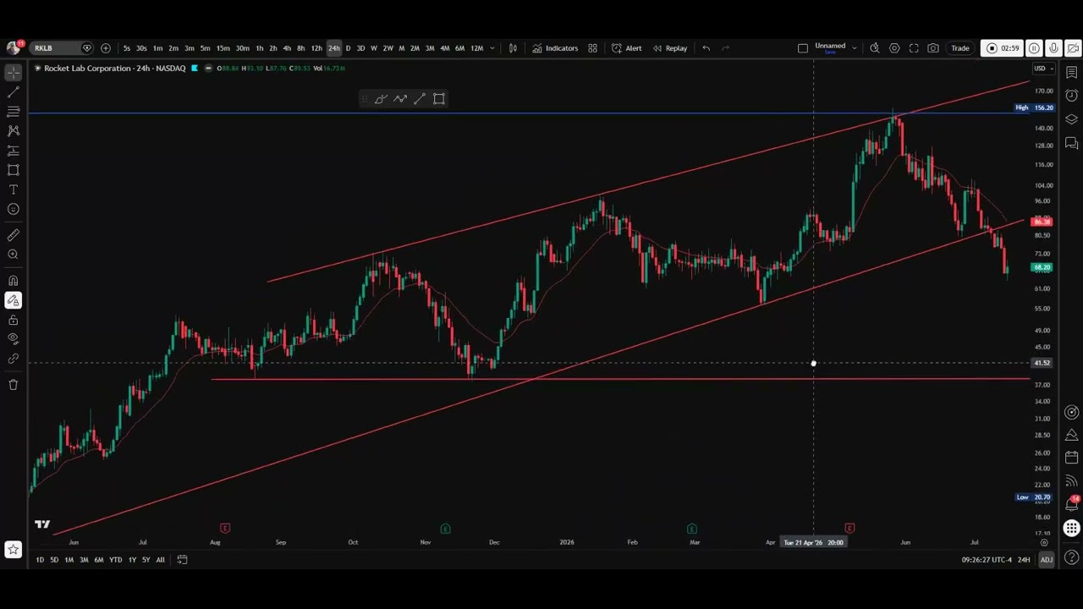Image resolution: width=1083 pixels, height=609 pixels.
Task: Open the go to date calendar
Action: [x=182, y=560]
